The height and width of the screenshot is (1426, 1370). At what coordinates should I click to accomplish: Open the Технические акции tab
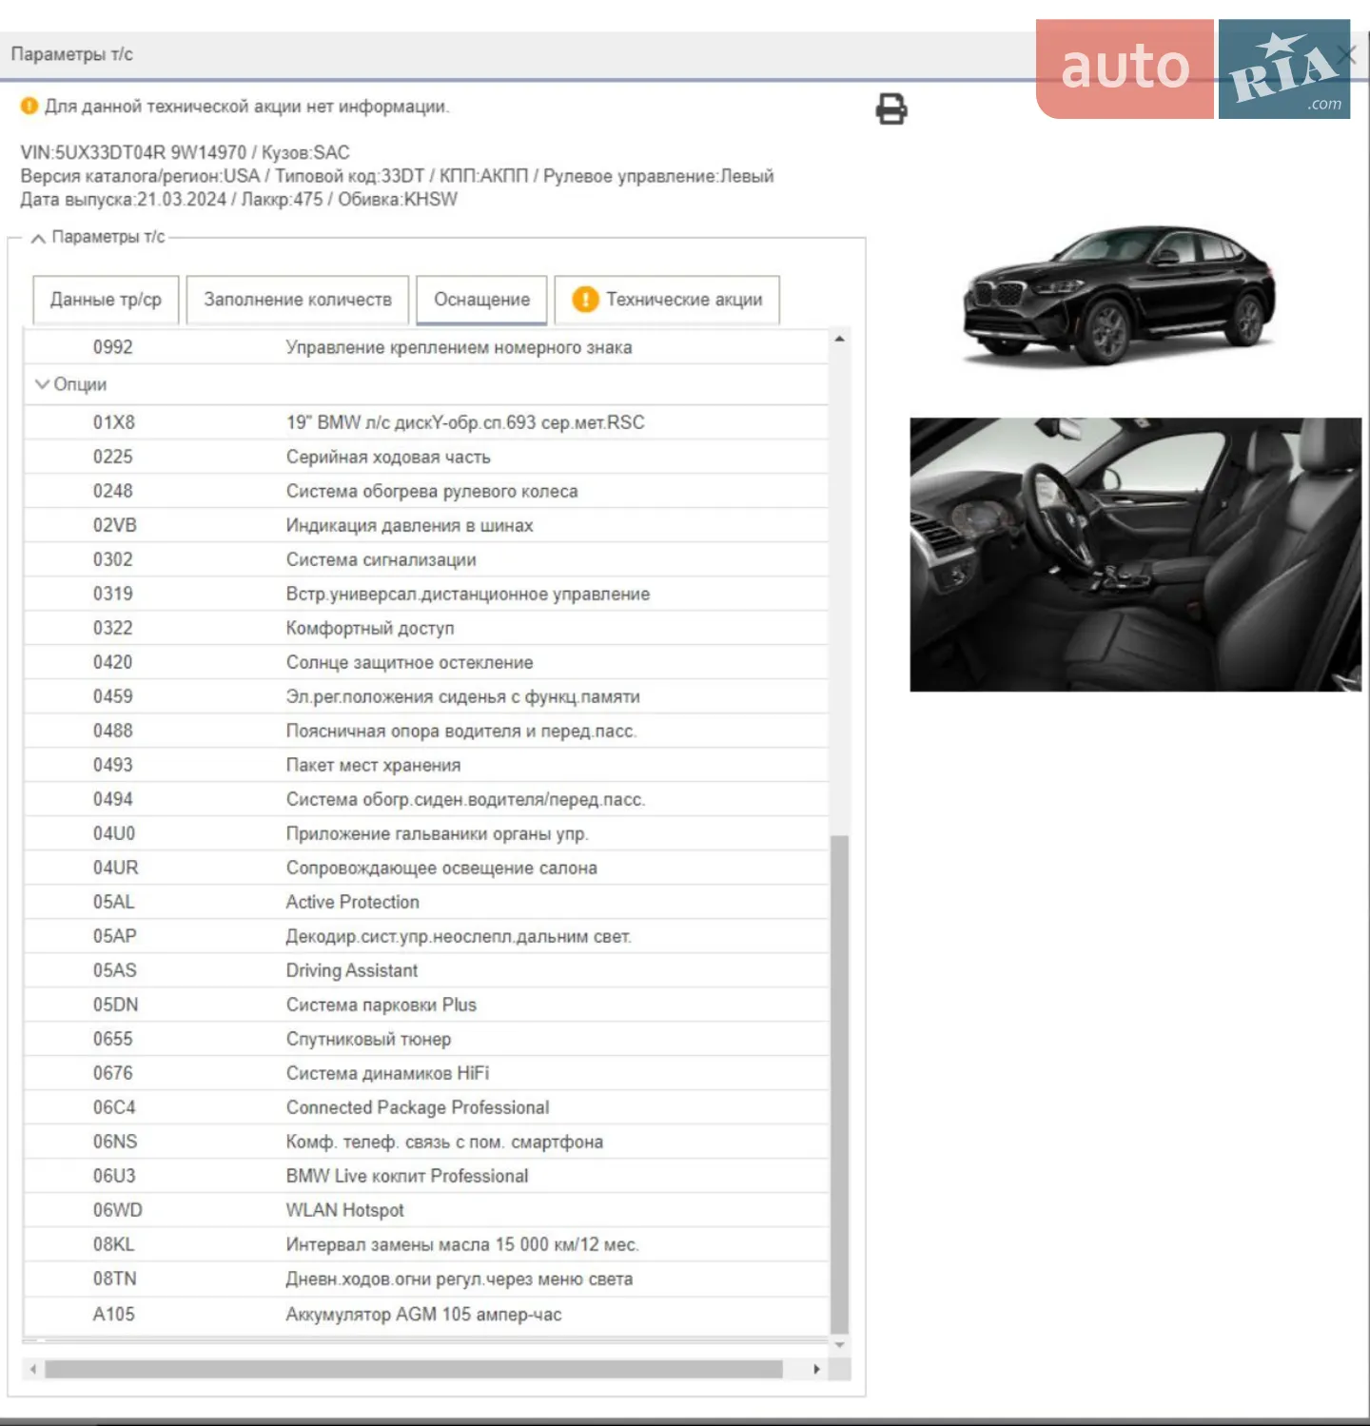coord(667,300)
